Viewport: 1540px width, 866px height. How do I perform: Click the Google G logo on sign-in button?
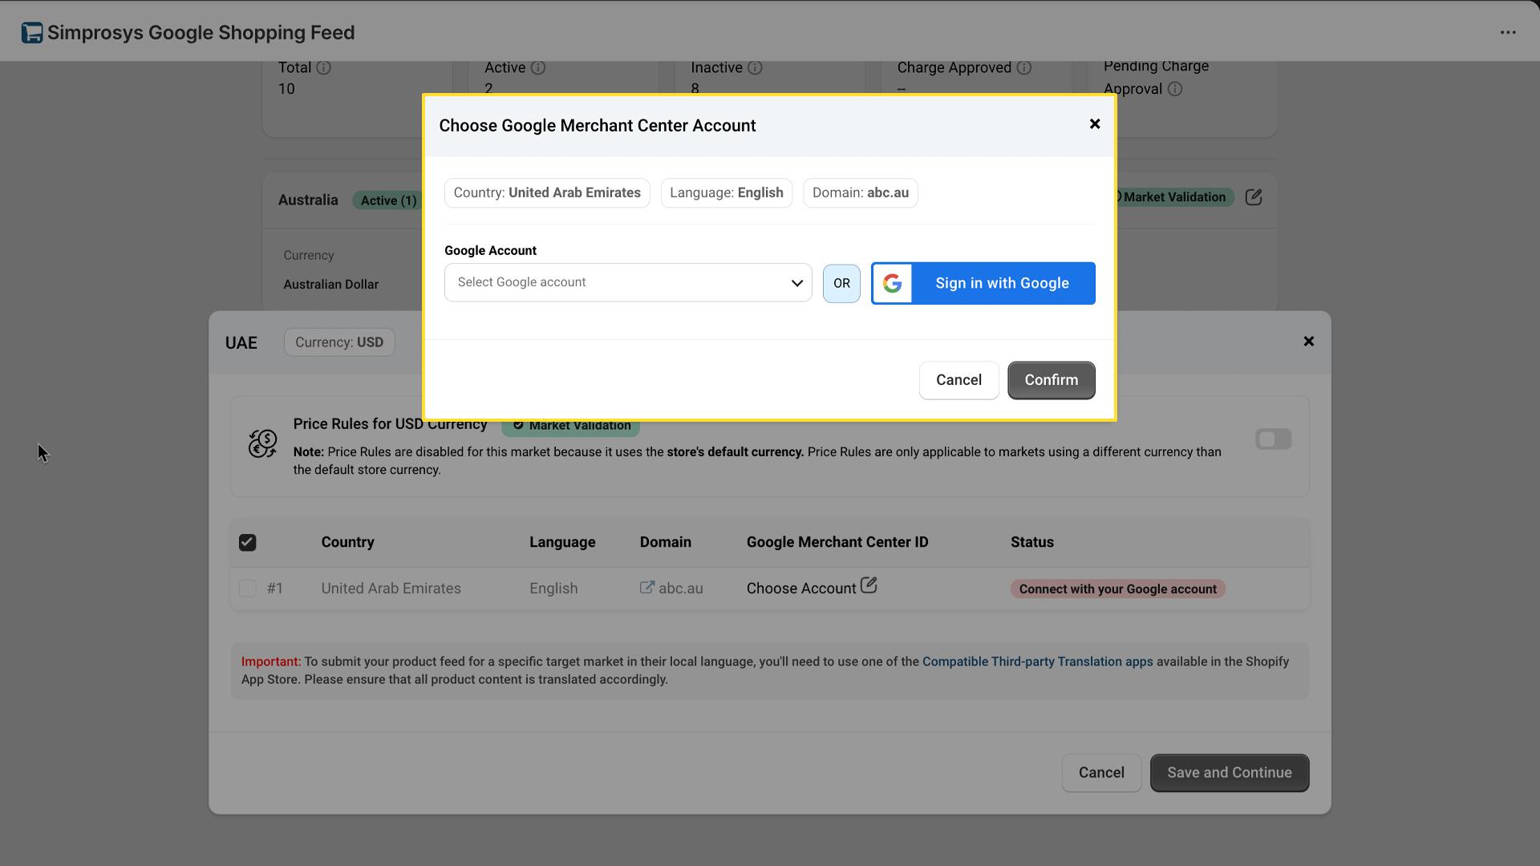click(893, 283)
